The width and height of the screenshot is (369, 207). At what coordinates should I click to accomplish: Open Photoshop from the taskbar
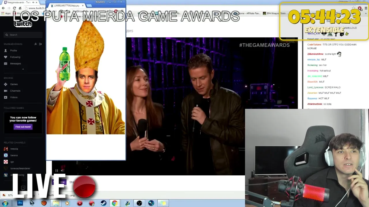(20, 203)
